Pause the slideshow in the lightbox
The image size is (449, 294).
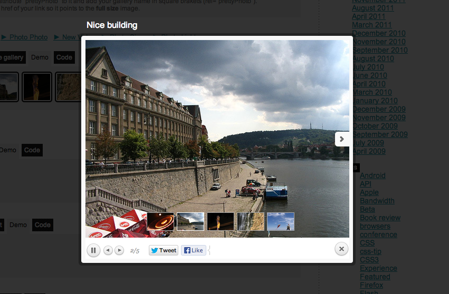coord(93,250)
